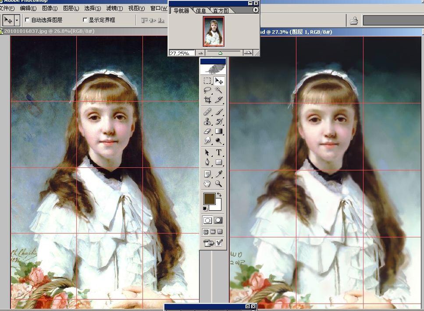
Task: Select the Rectangle shape tool
Action: click(218, 162)
